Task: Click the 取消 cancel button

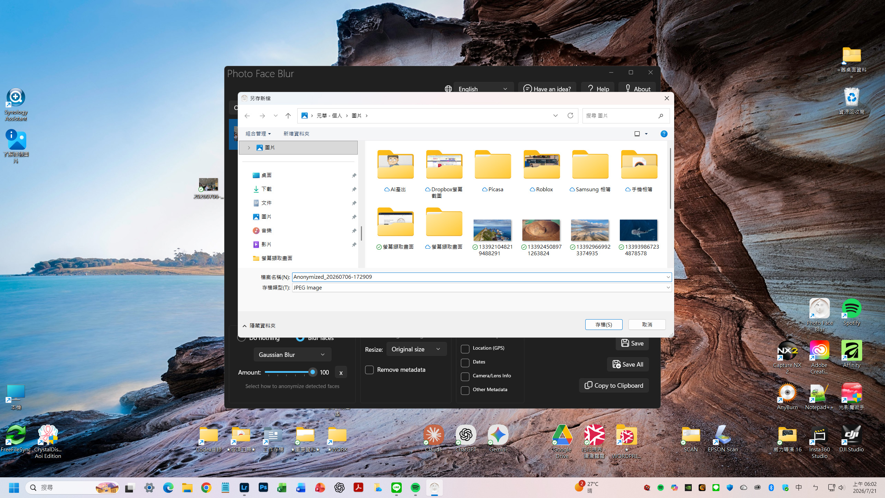Action: pos(647,325)
